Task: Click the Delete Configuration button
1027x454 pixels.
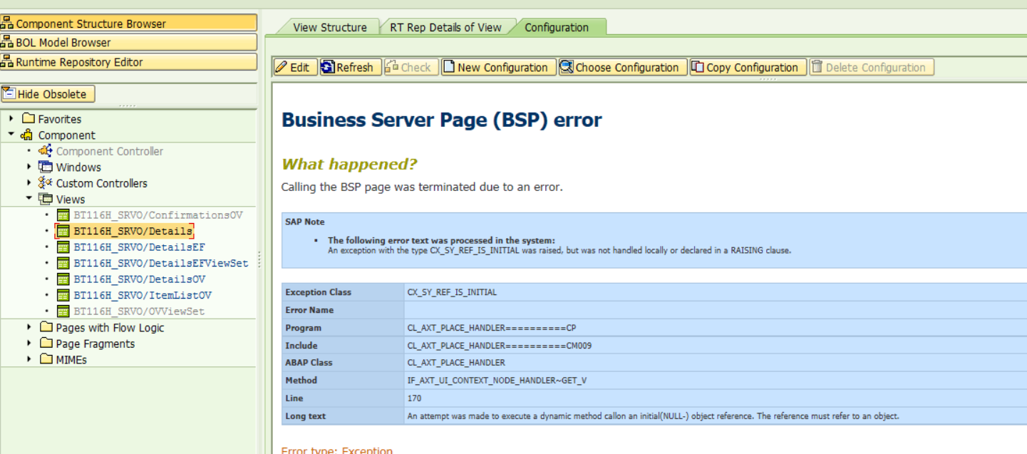Action: (871, 67)
